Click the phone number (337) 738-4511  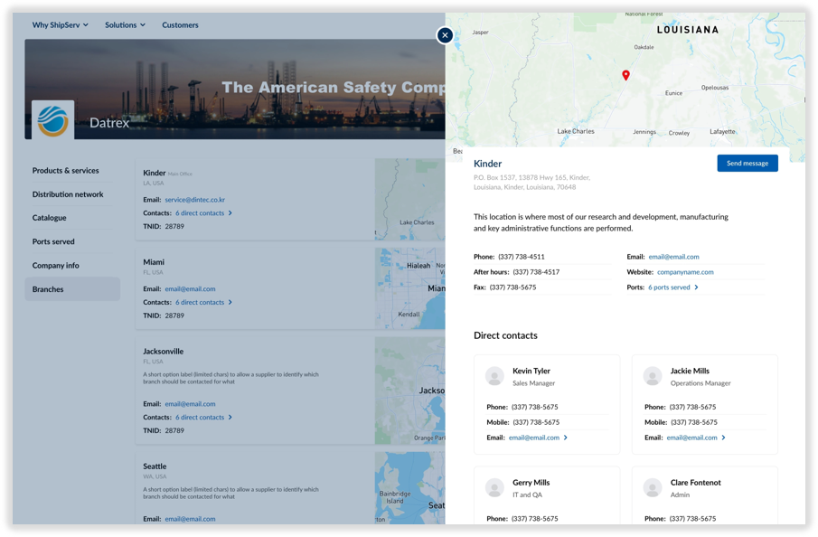coord(522,257)
